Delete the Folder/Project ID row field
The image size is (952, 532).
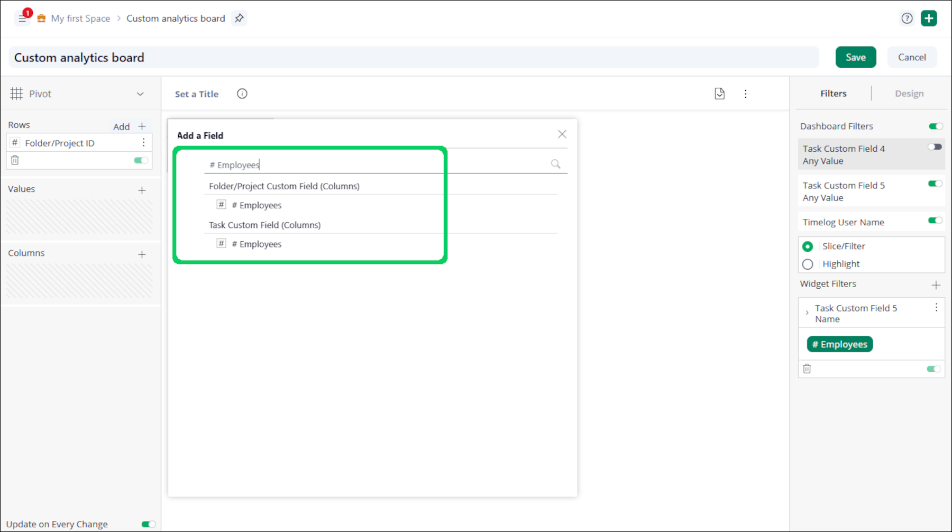pyautogui.click(x=15, y=160)
